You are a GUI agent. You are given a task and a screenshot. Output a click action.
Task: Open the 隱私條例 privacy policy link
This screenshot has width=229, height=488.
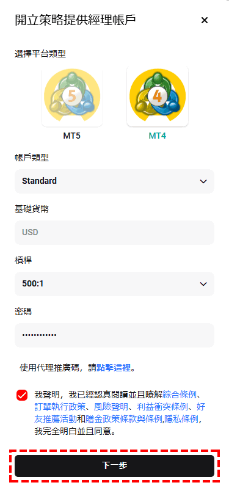pyautogui.click(x=181, y=419)
